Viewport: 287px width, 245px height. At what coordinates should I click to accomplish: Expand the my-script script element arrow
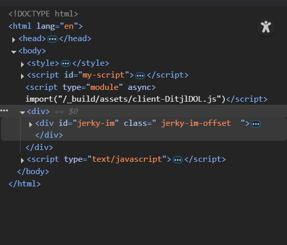click(x=22, y=76)
